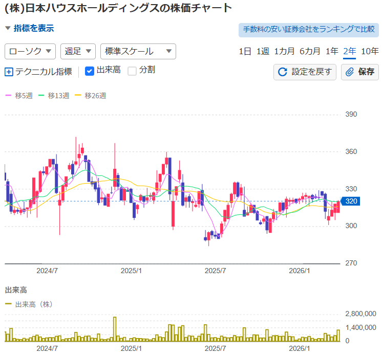Viewport: 382px width, 356px height.
Task: Open the 週足 interval dropdown
Action: 78,51
